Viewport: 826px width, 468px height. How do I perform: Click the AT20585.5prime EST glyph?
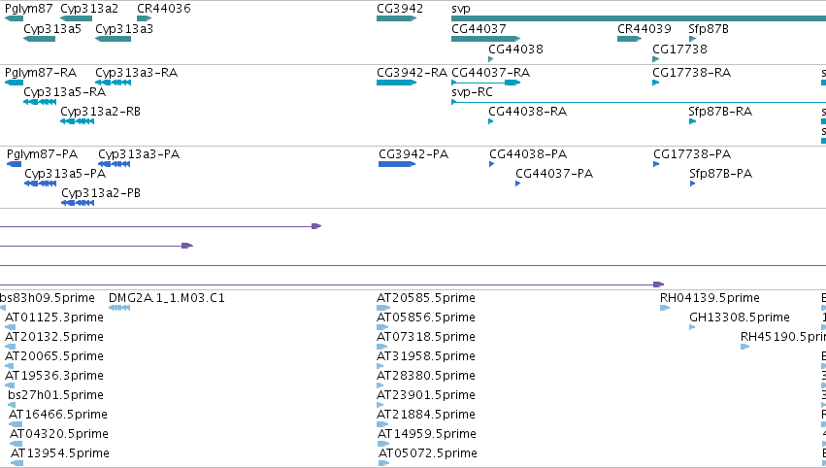[x=383, y=309]
